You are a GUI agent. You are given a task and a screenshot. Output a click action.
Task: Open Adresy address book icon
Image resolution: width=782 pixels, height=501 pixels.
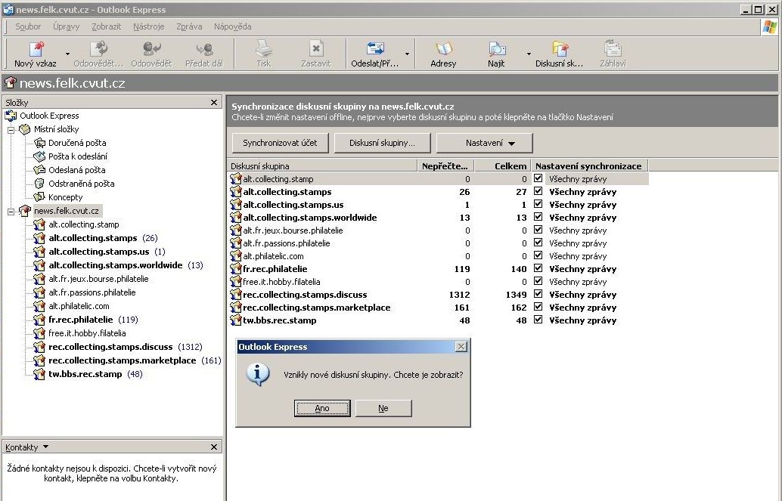(443, 49)
